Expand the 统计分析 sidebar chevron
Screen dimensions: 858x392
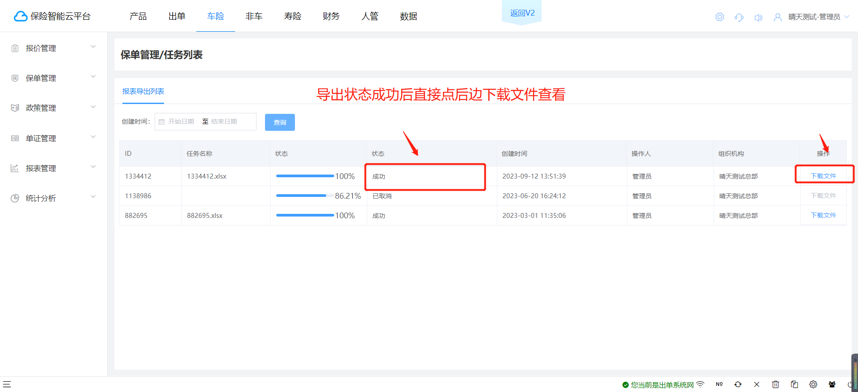click(x=93, y=197)
